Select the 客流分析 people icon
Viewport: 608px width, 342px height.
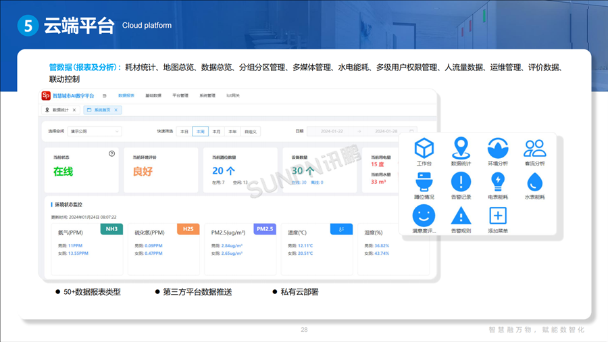[534, 148]
